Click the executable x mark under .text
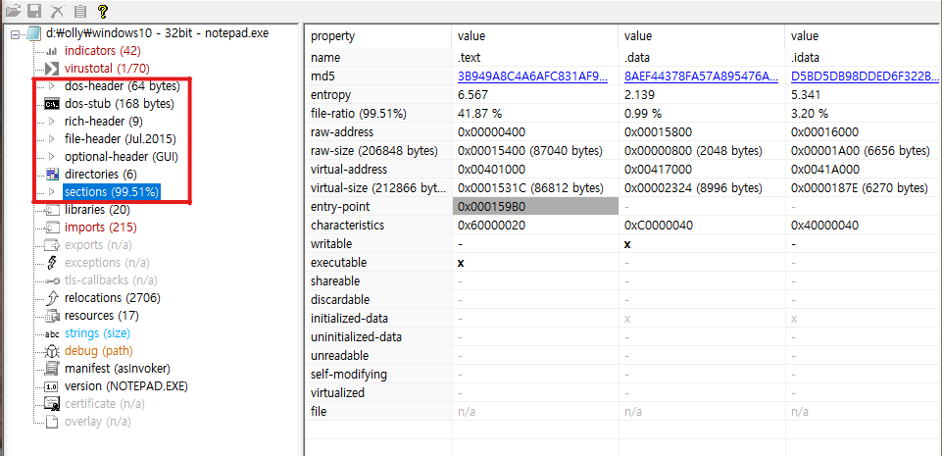This screenshot has width=942, height=456. (x=461, y=263)
